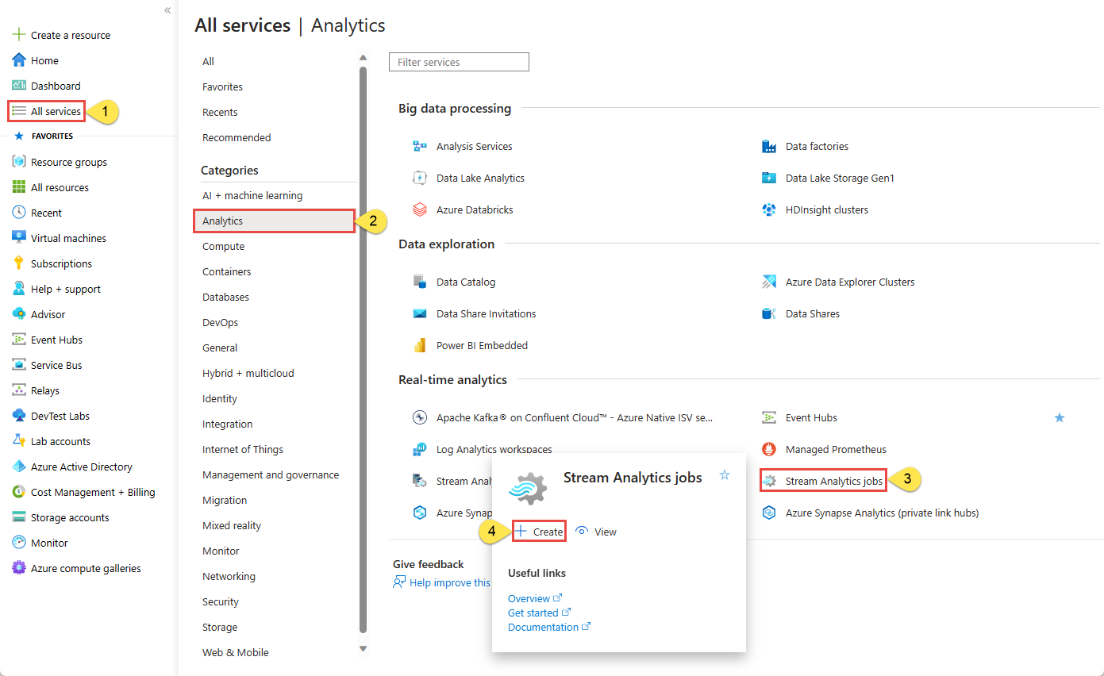Screen dimensions: 1104x676
Task: Open the Data Lake Storage Gen1 service
Action: pyautogui.click(x=840, y=178)
